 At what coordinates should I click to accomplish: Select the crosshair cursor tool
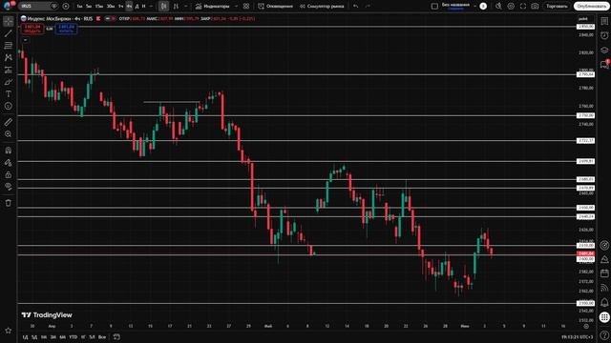click(9, 21)
